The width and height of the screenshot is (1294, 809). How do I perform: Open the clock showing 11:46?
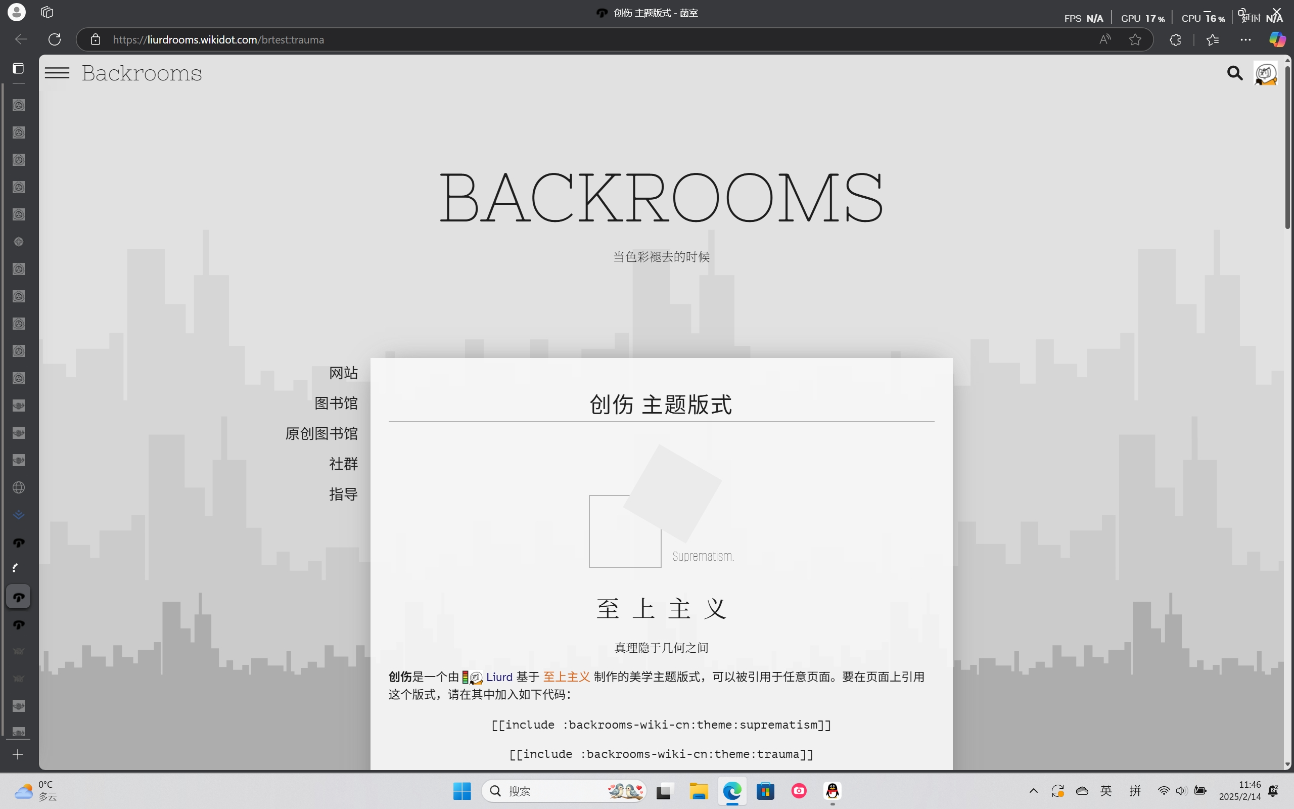coord(1239,791)
